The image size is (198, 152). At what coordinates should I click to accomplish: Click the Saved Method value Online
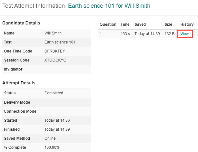(x=50, y=138)
